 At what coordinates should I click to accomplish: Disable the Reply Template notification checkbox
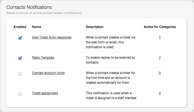point(20,58)
